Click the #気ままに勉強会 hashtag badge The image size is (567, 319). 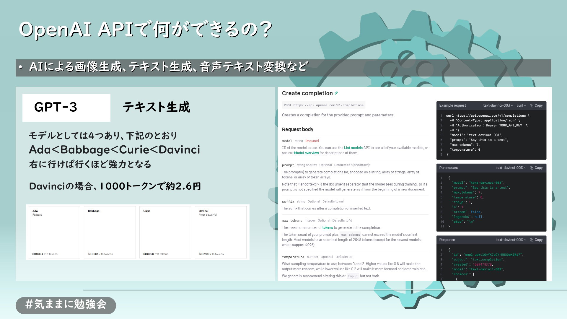click(x=66, y=305)
